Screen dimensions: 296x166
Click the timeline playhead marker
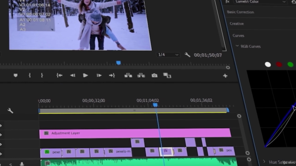155,105
